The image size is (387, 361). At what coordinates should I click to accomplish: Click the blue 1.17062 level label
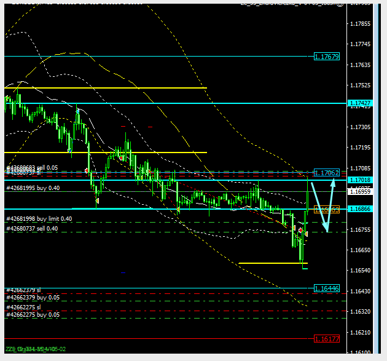(327, 173)
